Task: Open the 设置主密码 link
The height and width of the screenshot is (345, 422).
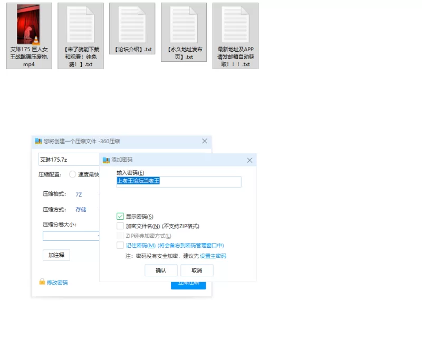Action: pyautogui.click(x=213, y=256)
